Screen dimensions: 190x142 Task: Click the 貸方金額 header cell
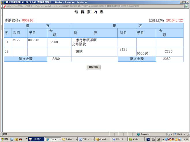(137, 59)
